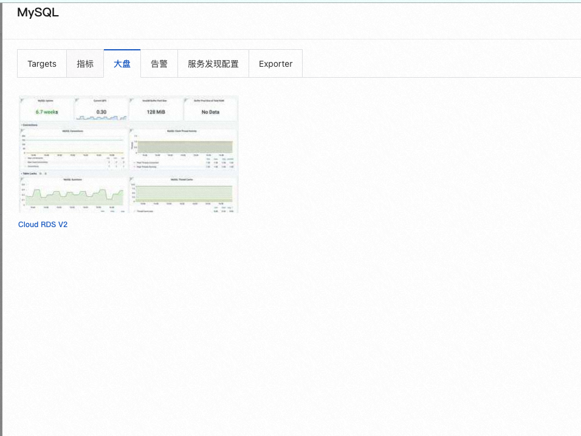This screenshot has height=436, width=581.
Task: Open the Cloud RDS V2 dashboard thumbnail
Action: tap(129, 154)
